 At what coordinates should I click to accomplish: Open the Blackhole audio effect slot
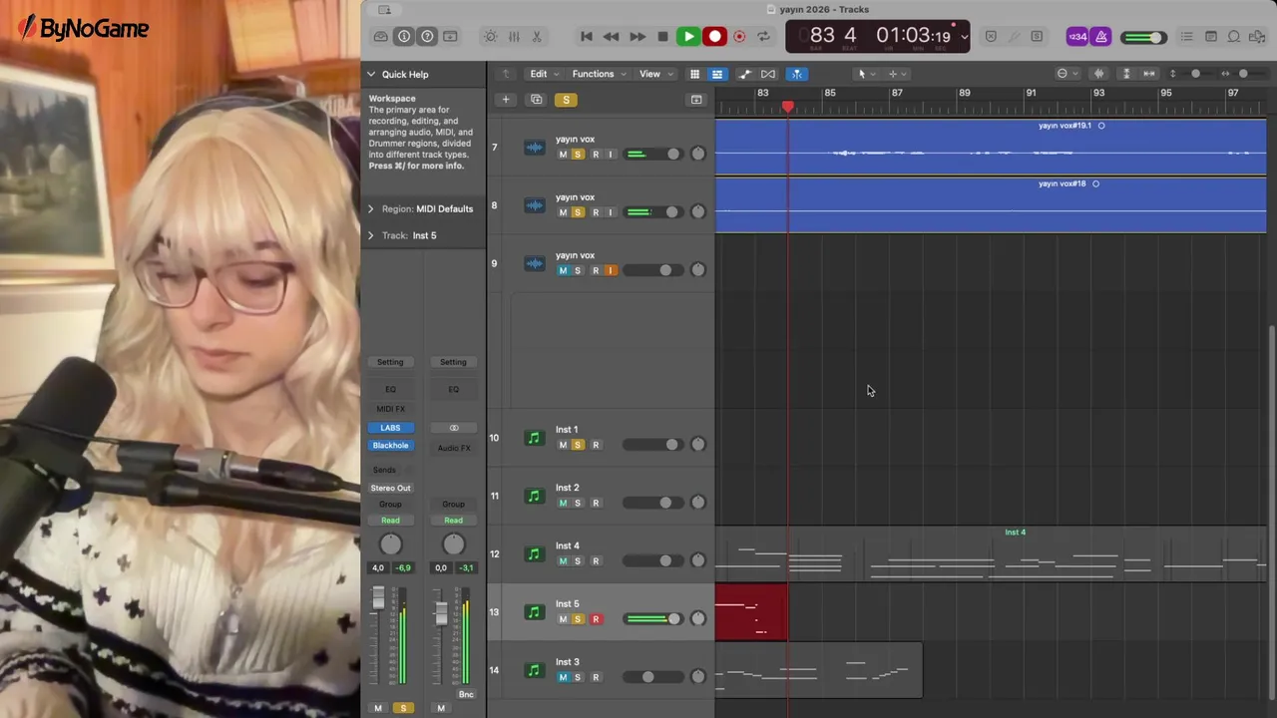(390, 446)
